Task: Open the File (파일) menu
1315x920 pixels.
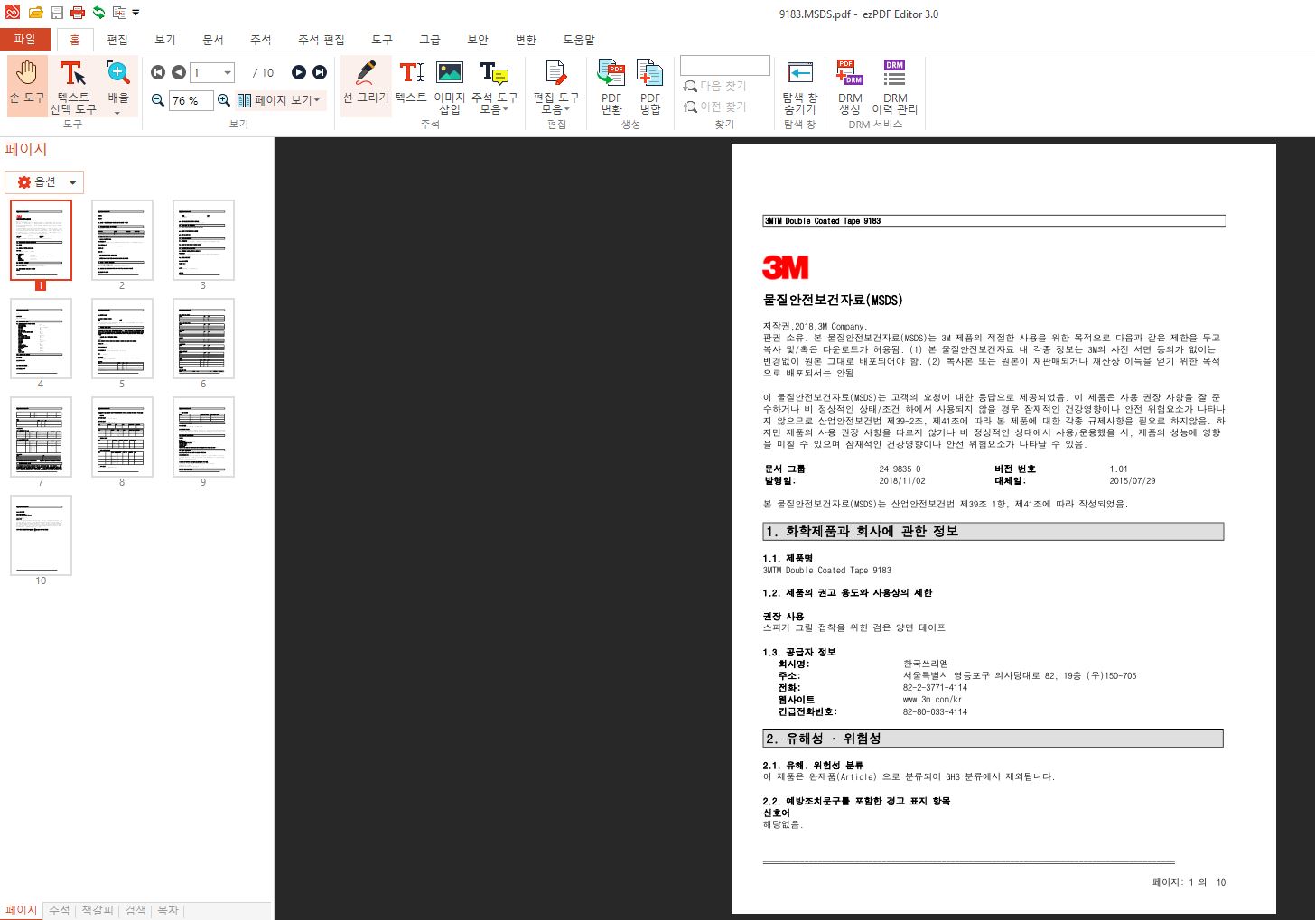Action: (x=25, y=39)
